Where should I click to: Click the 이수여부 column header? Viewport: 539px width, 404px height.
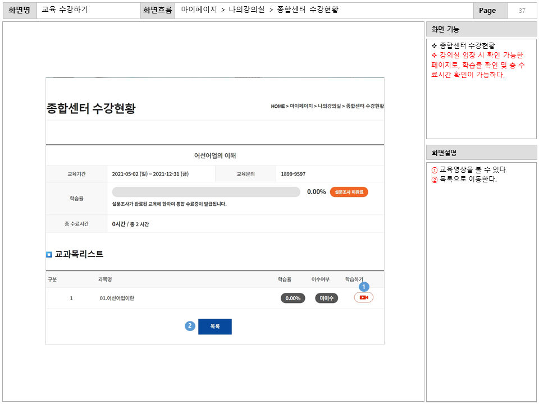[320, 279]
